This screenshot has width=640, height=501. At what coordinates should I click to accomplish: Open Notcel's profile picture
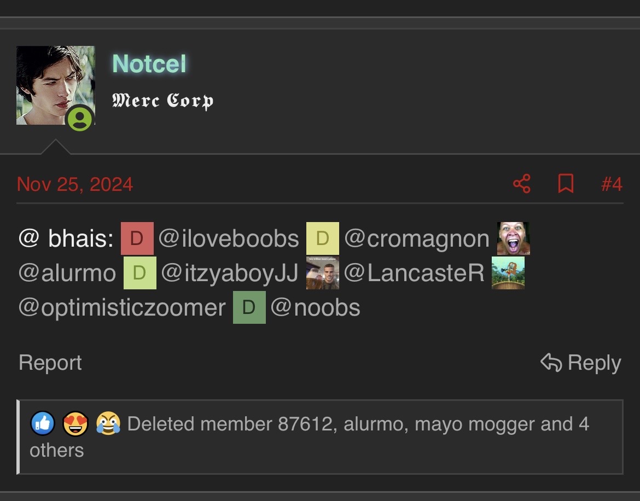[x=55, y=85]
